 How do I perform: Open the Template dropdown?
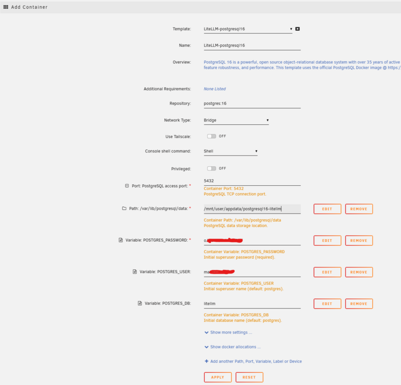click(x=248, y=29)
